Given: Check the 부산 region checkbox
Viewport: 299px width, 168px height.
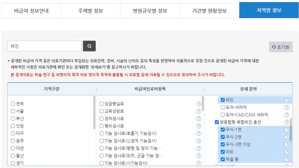Looking at the screenshot, I should coord(13,119).
